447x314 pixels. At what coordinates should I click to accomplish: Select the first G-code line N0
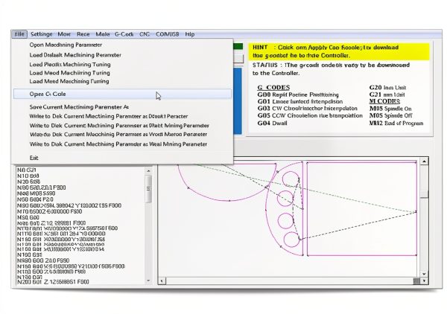(27, 170)
